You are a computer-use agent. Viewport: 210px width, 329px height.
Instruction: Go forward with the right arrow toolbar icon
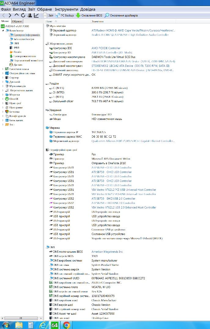pyautogui.click(x=10, y=15)
